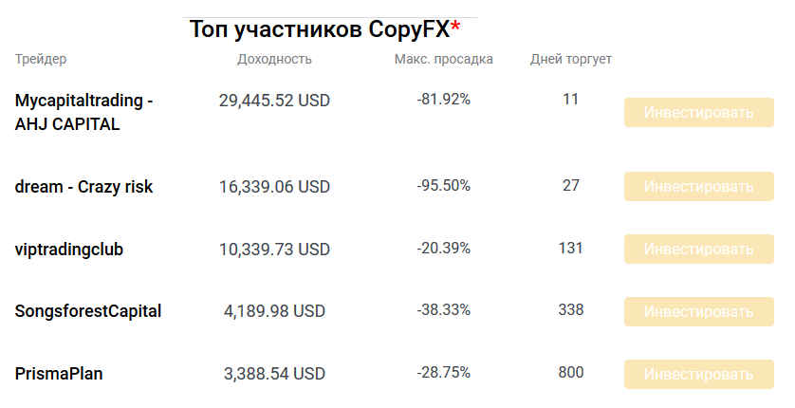
Task: Click the Дней торгует column header
Action: [x=571, y=60]
